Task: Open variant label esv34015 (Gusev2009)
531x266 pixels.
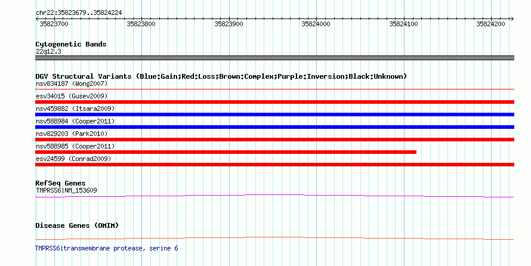Action: 72,96
